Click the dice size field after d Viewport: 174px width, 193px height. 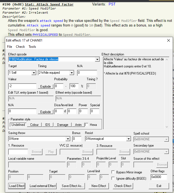[72, 111]
